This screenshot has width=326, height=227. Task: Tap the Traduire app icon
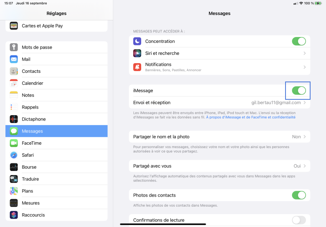pos(14,179)
